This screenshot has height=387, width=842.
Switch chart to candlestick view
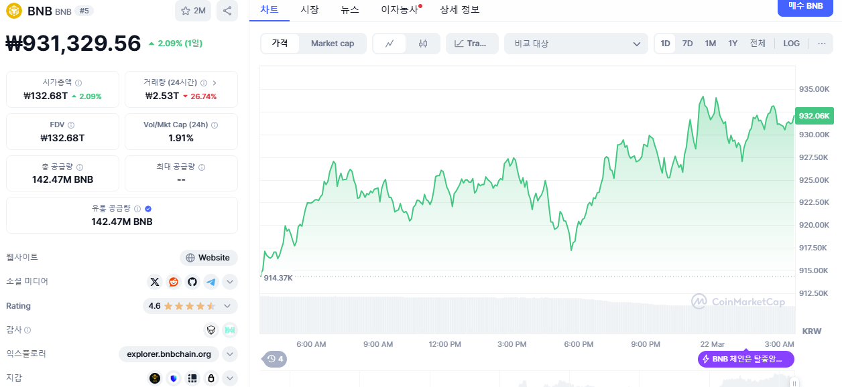point(422,44)
